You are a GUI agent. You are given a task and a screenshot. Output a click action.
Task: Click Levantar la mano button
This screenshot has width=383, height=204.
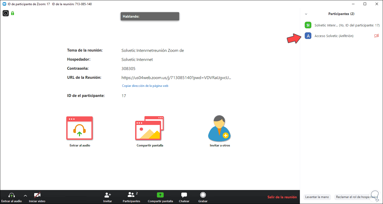[x=317, y=197]
